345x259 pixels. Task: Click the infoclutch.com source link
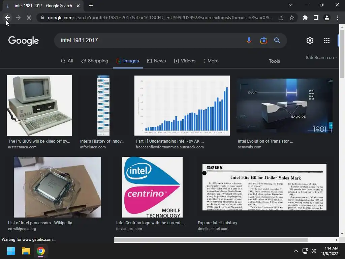(93, 147)
